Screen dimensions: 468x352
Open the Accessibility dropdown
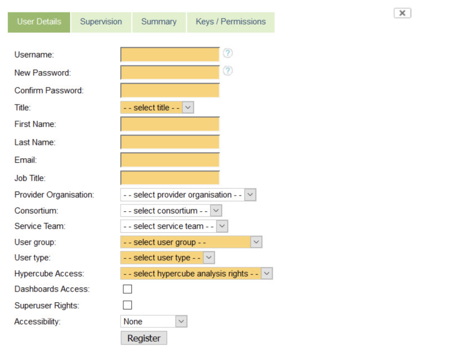154,321
